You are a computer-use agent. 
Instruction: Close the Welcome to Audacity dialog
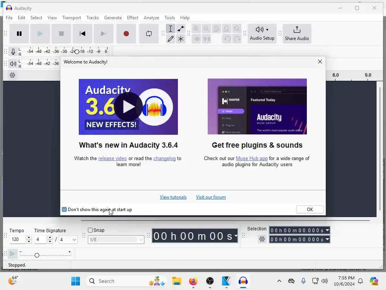point(320,62)
